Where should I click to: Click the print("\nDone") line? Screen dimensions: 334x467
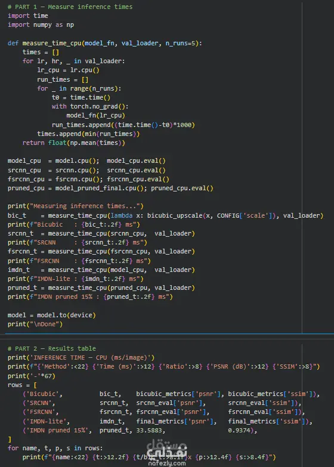tap(35, 324)
